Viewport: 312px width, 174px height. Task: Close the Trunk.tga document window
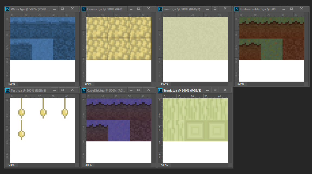225,90
